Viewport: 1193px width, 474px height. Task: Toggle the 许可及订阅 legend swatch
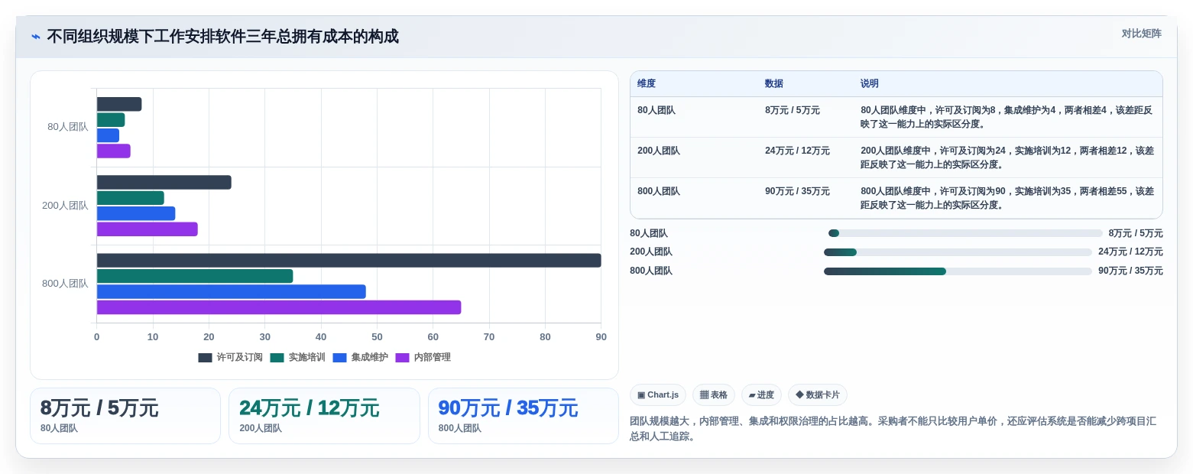[x=205, y=358]
